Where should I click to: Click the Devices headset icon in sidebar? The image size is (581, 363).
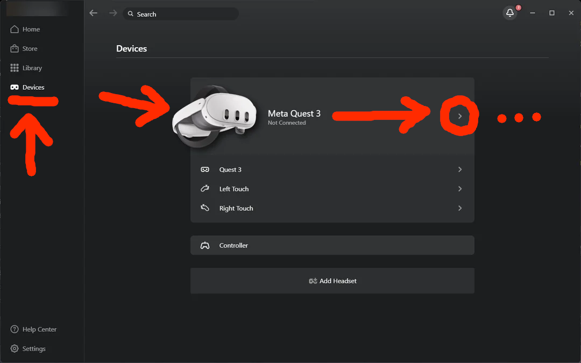tap(15, 87)
